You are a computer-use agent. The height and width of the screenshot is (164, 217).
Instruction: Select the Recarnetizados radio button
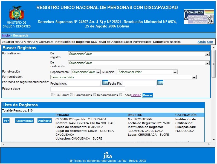point(94,95)
